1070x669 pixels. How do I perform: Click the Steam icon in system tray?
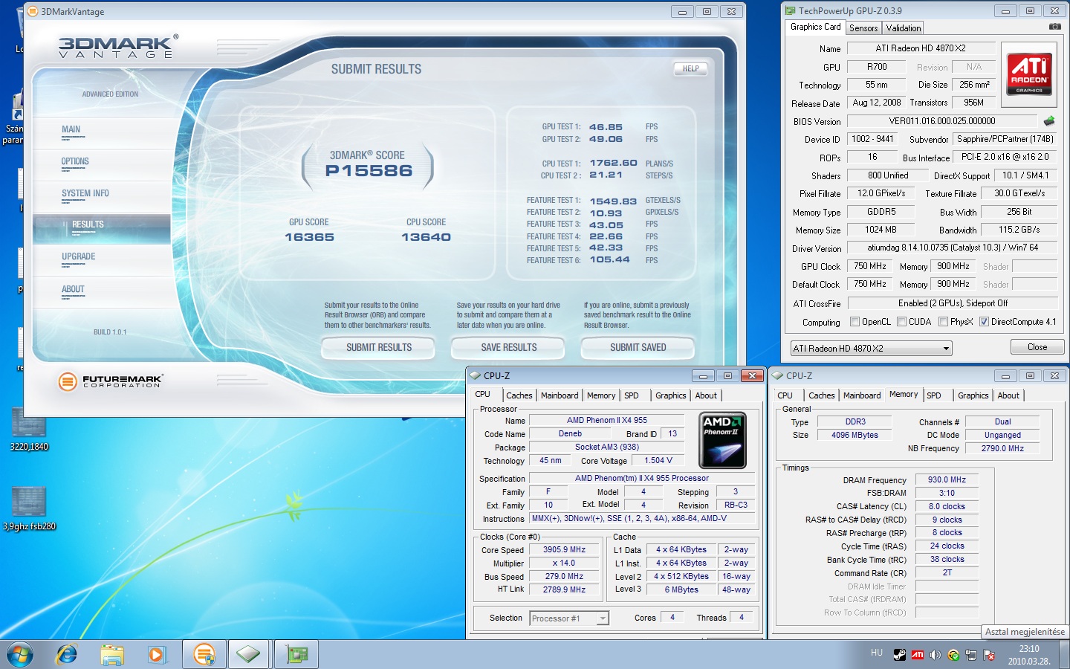click(x=899, y=655)
